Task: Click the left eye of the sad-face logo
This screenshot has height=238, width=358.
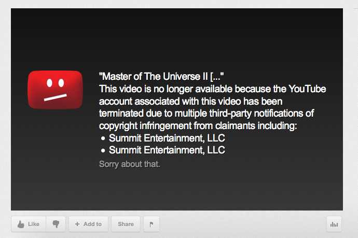Action: [x=49, y=83]
